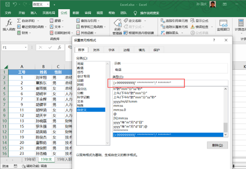Switch to the Insert ribbon tab
Image resolution: width=246 pixels, height=169 pixels.
pos(33,13)
